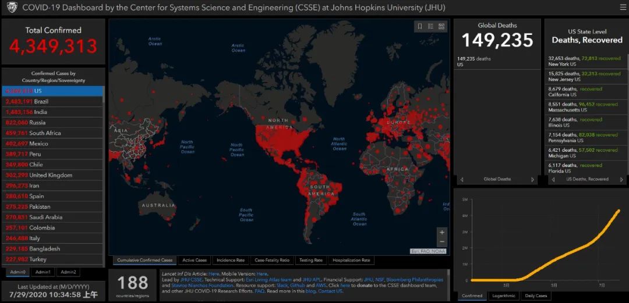Zoom in with the map plus button
Viewport: 629px width, 303px height.
coord(442,232)
